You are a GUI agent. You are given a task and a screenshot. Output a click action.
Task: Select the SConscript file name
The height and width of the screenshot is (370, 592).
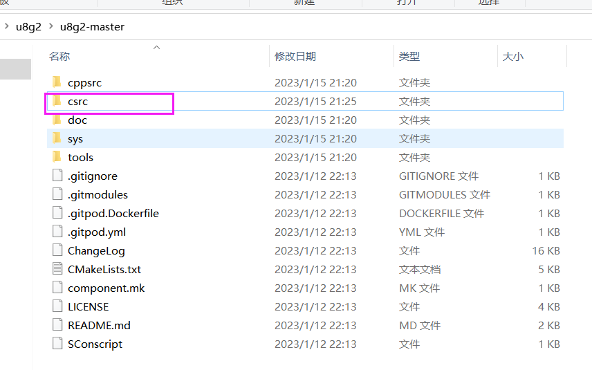[95, 344]
